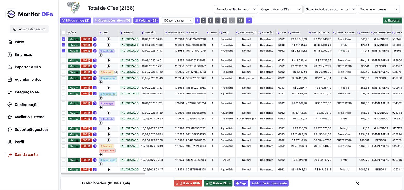Image resolution: width=404 pixels, height=190 pixels.
Task: Open the 100 por página dropdown
Action: (177, 20)
